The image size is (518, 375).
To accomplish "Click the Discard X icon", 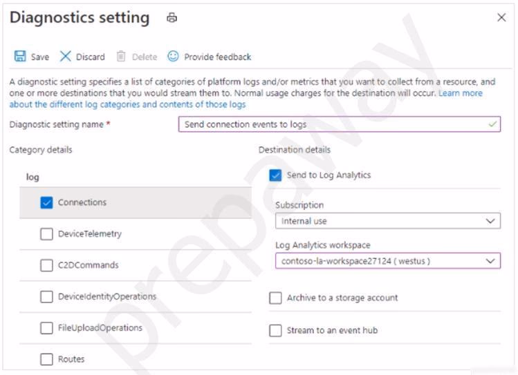I will (x=66, y=56).
